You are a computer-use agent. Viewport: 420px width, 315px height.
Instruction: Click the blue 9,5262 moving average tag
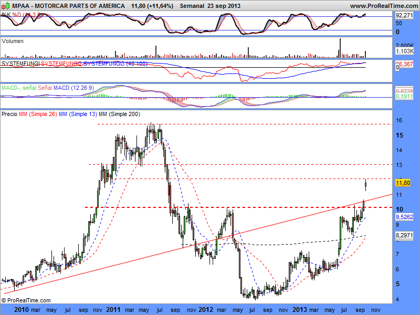(404, 217)
